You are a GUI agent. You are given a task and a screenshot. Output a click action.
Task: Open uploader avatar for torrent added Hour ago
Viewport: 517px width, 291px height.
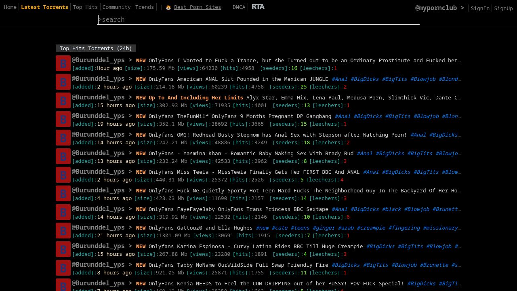coord(63,63)
